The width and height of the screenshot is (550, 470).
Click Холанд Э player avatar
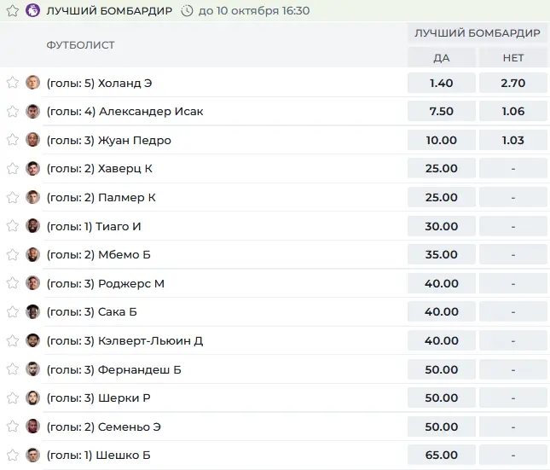coord(32,83)
